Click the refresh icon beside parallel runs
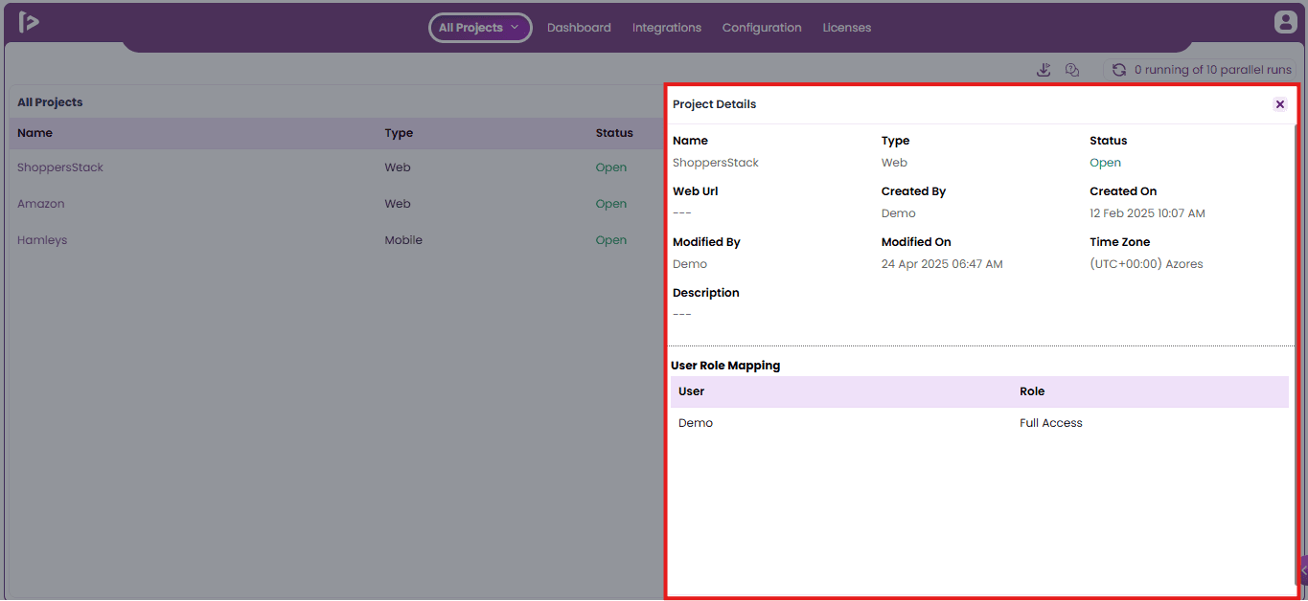 (1118, 70)
